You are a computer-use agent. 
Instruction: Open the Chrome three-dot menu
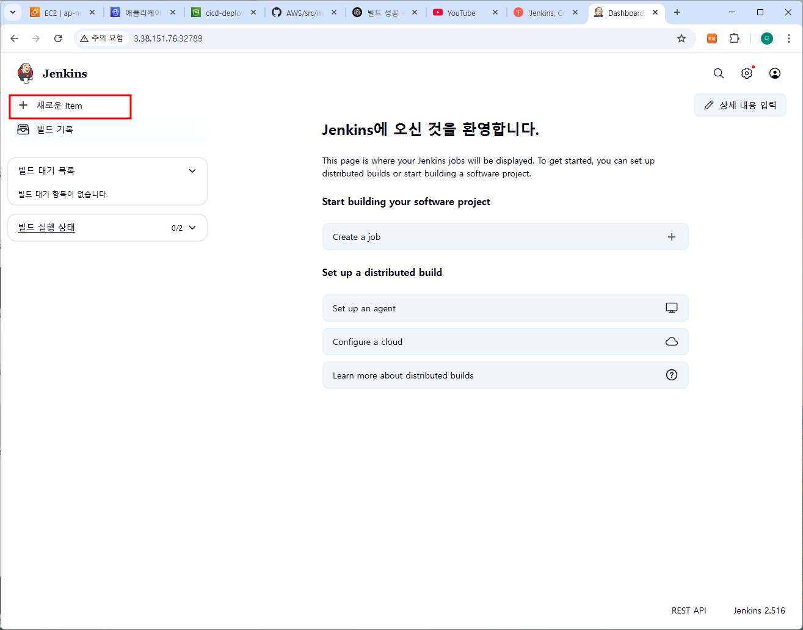tap(790, 38)
